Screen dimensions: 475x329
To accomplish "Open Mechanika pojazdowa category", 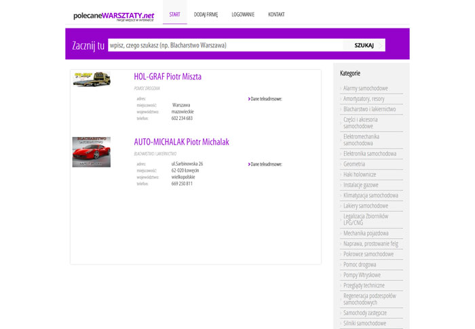I will (366, 233).
